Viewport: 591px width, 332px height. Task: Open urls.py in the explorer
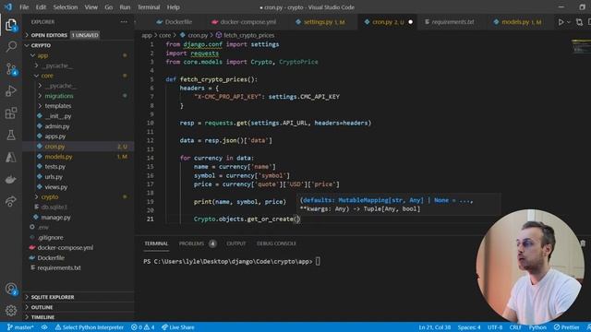(x=54, y=176)
